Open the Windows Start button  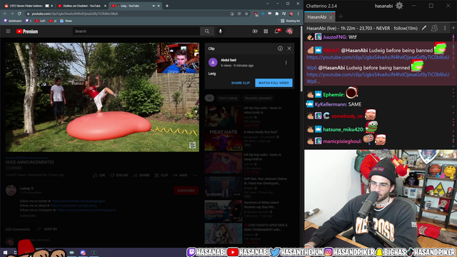click(x=5, y=252)
